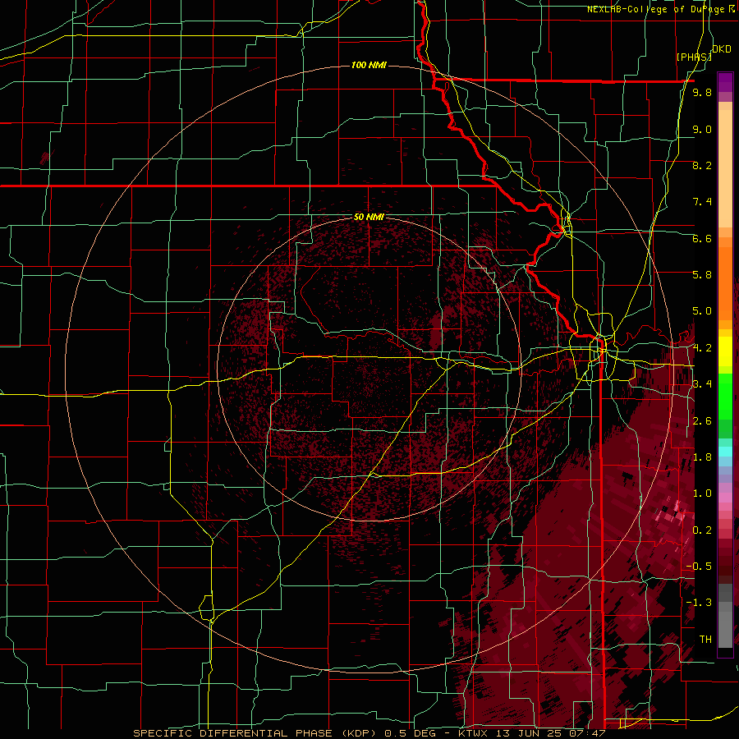Click the 9.8 value on the color scale

[x=702, y=93]
